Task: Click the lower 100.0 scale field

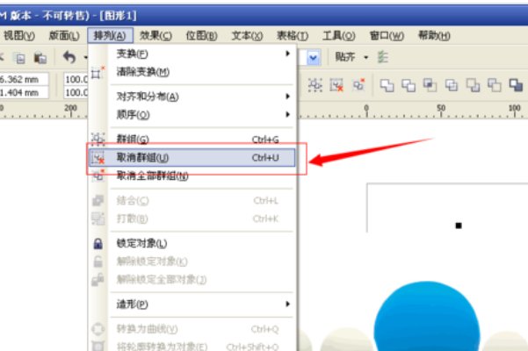Action: [76, 92]
